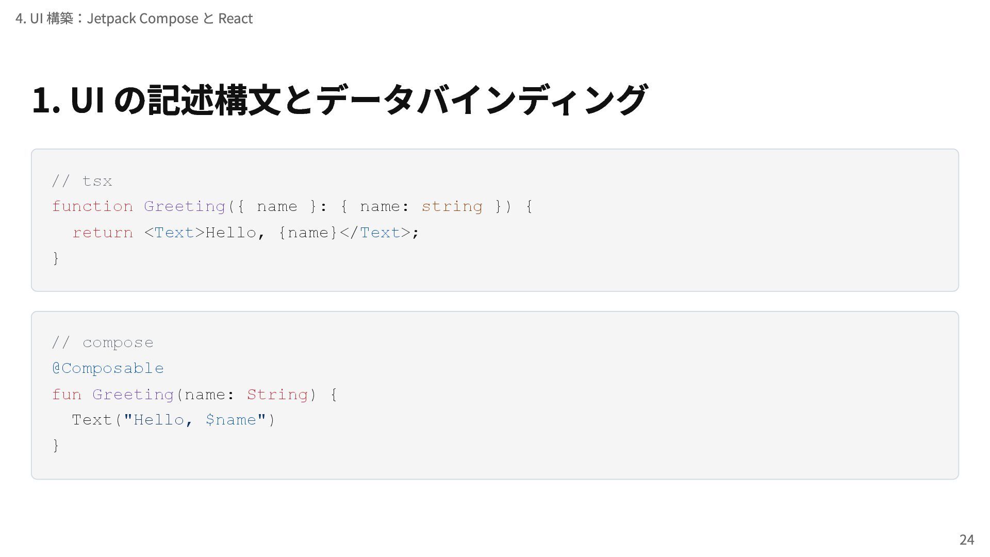Screen dimensions: 990x557
Task: Click the closing </Text> JSX tag
Action: [x=374, y=233]
